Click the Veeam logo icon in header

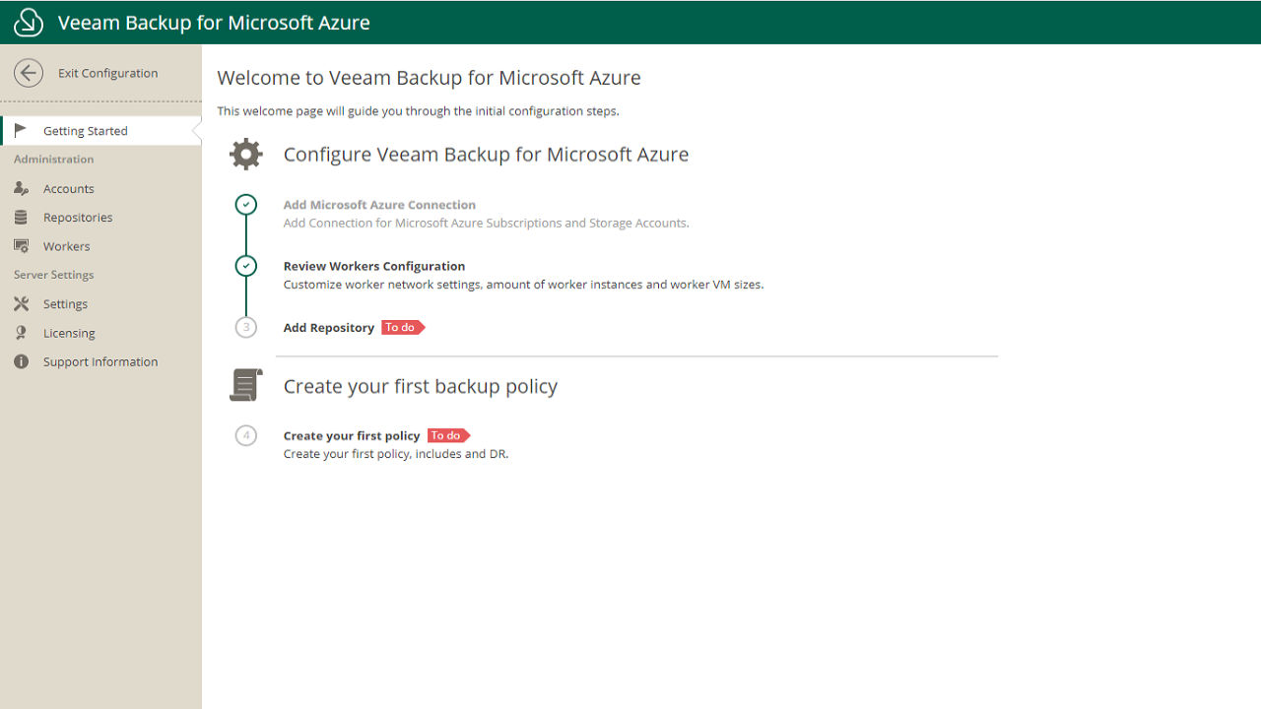point(29,23)
